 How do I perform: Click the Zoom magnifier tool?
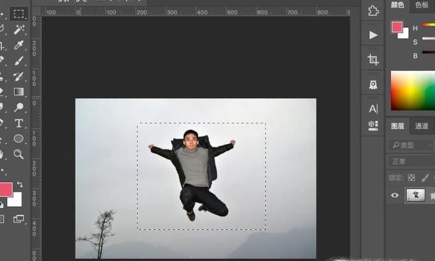pos(19,154)
